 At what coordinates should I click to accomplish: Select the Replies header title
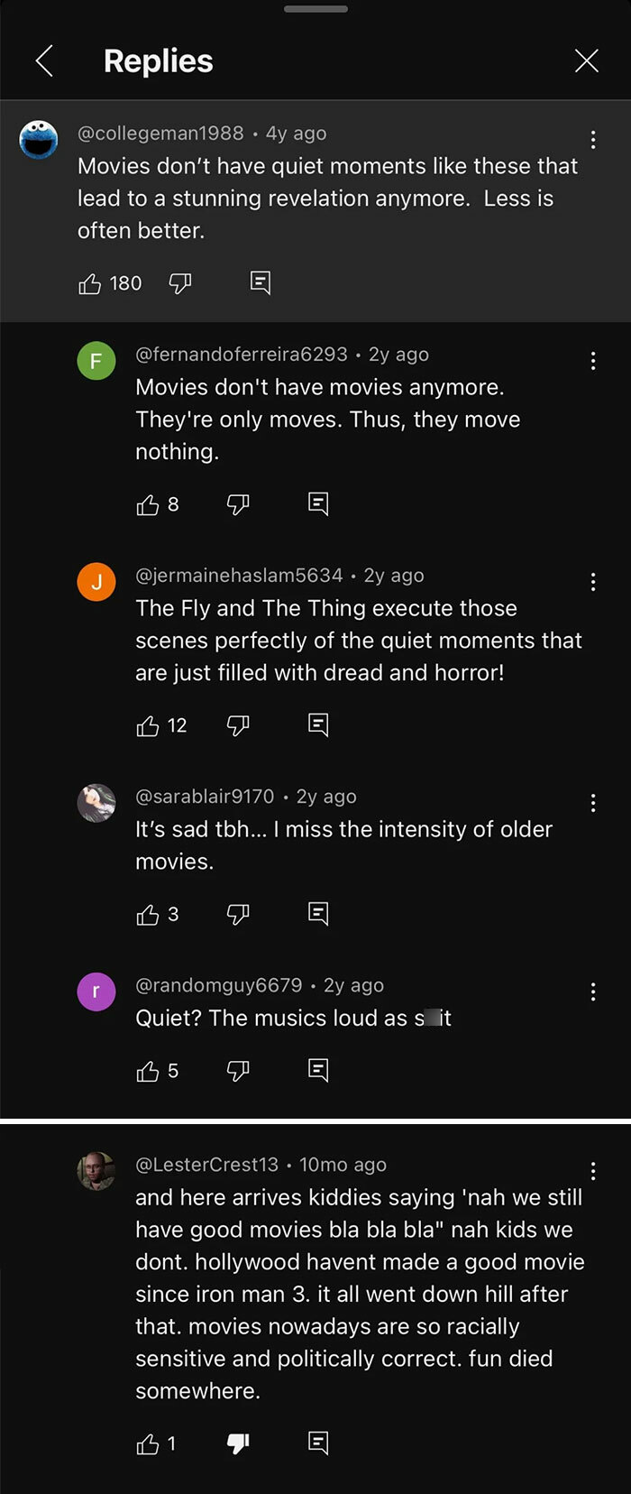(158, 60)
